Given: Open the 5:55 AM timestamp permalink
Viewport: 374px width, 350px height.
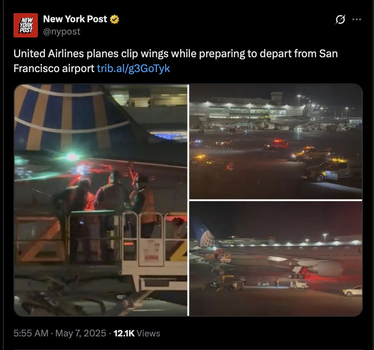Looking at the screenshot, I should (x=31, y=333).
